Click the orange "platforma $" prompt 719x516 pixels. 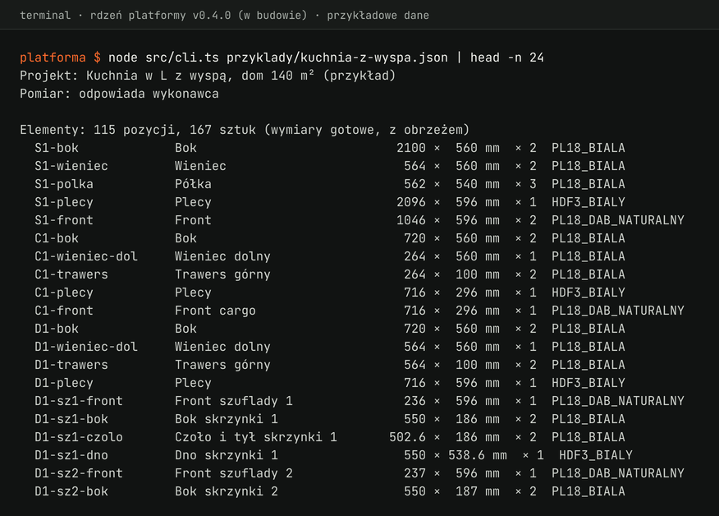60,58
